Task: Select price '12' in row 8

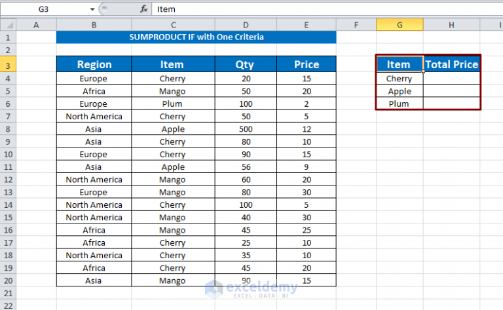Action: pyautogui.click(x=307, y=129)
